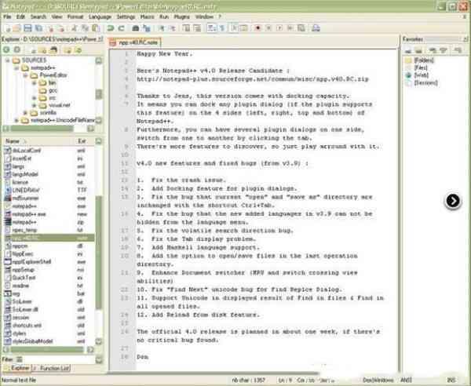Image resolution: width=471 pixels, height=386 pixels.
Task: Select the readme file in list
Action: 20,286
